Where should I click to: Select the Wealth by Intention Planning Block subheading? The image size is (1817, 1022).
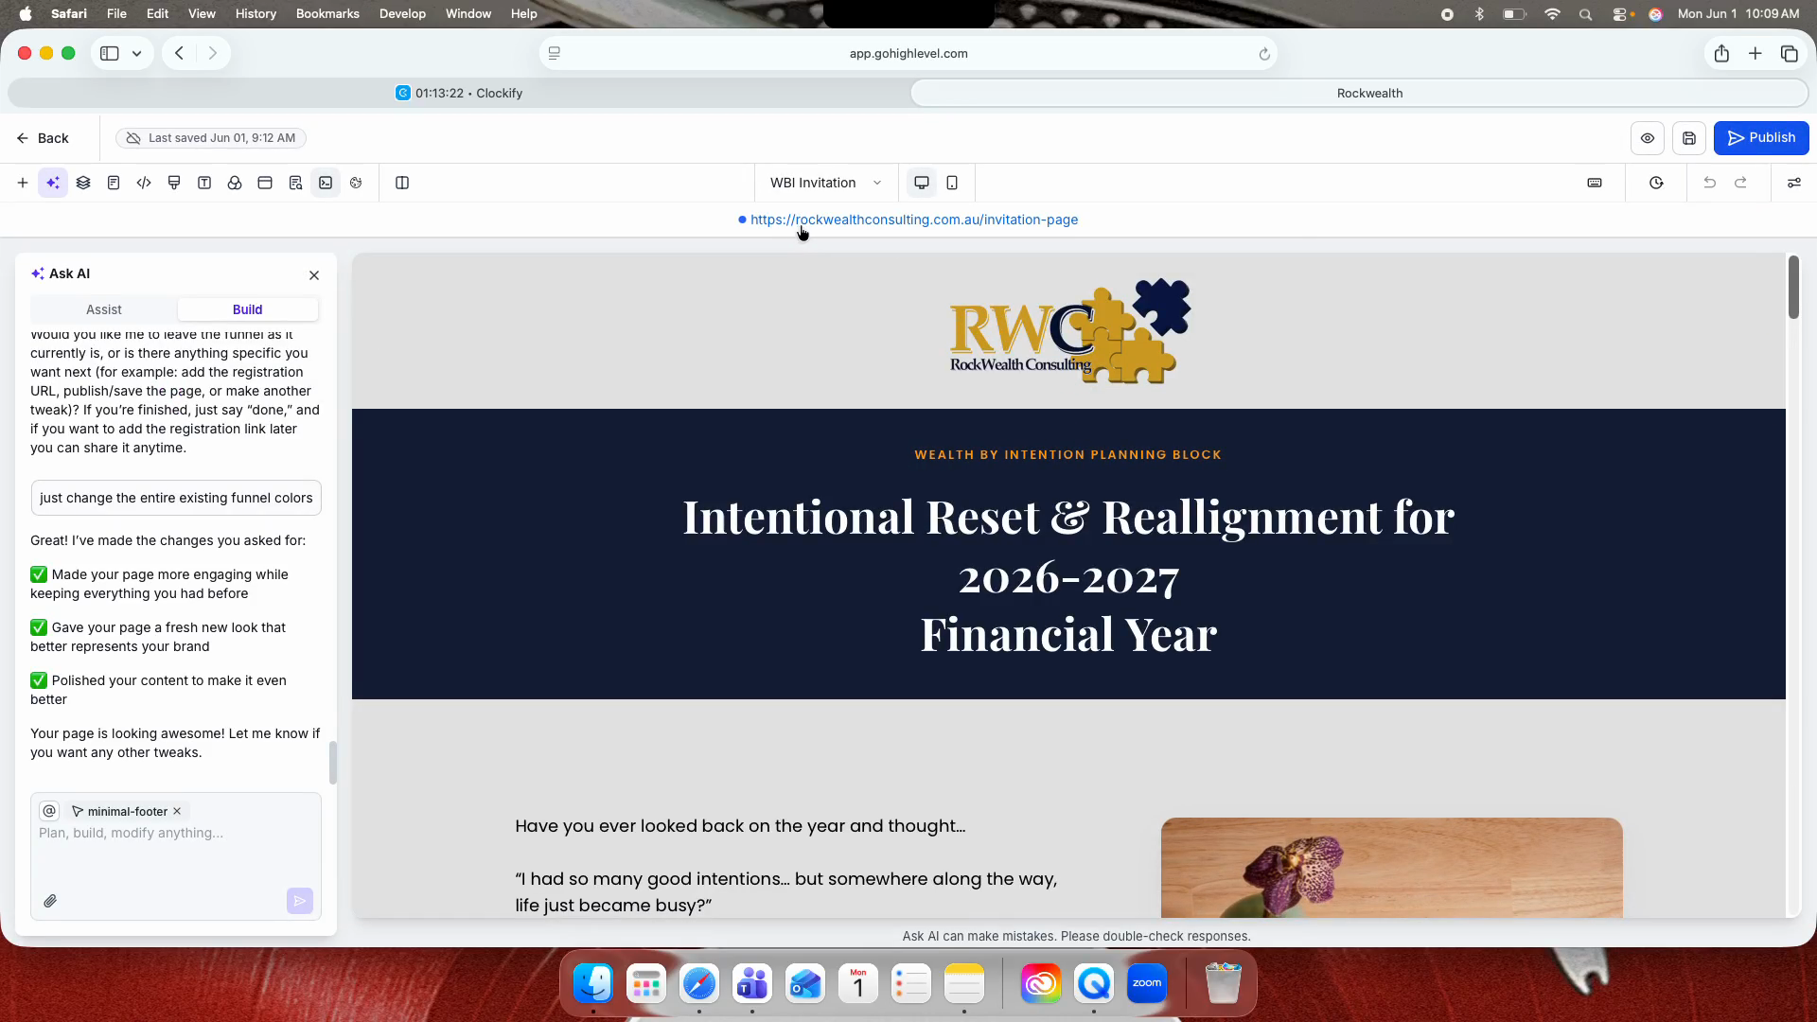[1068, 455]
